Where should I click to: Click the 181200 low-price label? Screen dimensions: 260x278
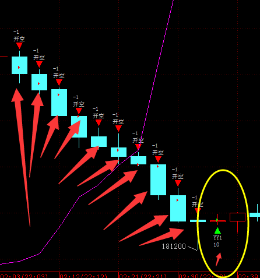tap(174, 247)
